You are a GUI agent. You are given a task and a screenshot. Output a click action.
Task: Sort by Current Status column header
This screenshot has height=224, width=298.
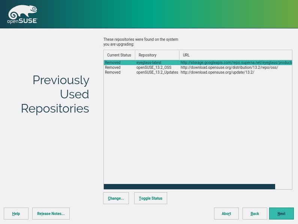click(x=119, y=55)
